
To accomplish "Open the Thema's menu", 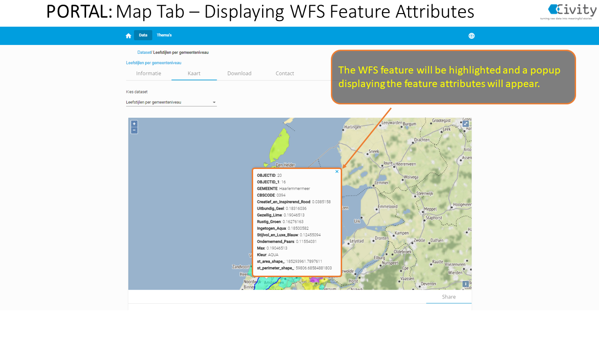I will pyautogui.click(x=164, y=35).
